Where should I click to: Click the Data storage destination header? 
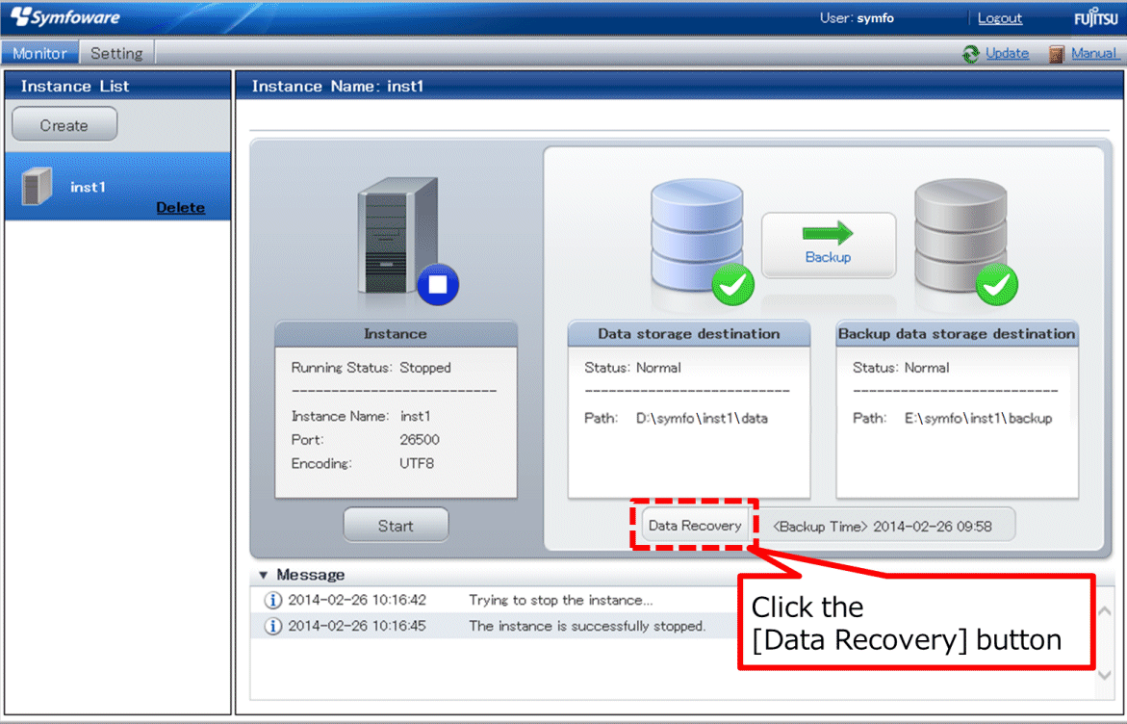[688, 334]
